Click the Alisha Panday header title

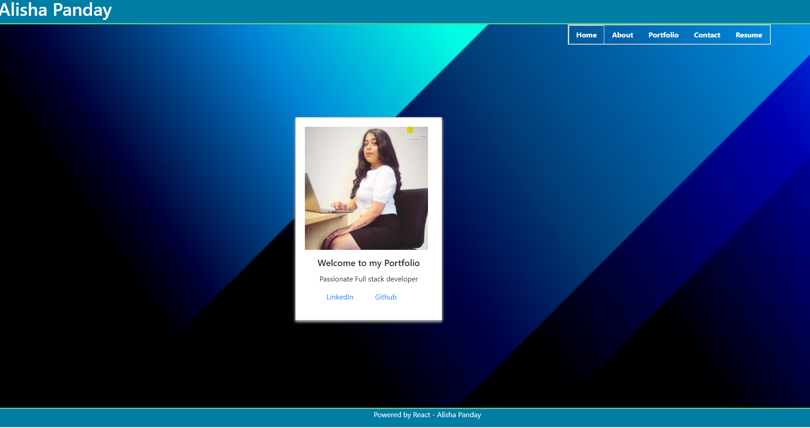pyautogui.click(x=55, y=10)
